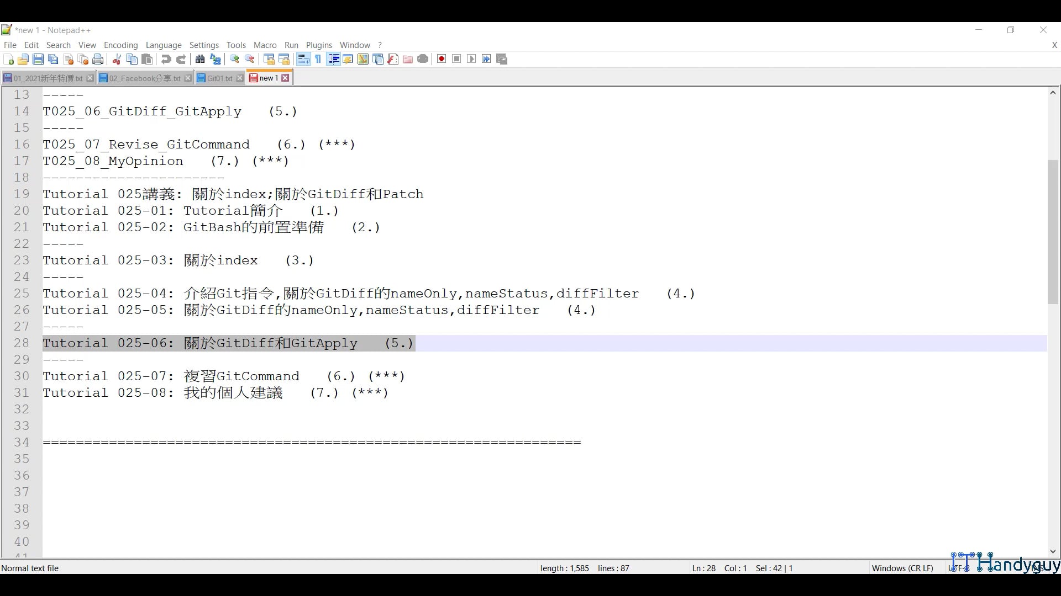Screen dimensions: 1061x596
Task: Click the vertical scrollbar down arrow
Action: point(1053,551)
